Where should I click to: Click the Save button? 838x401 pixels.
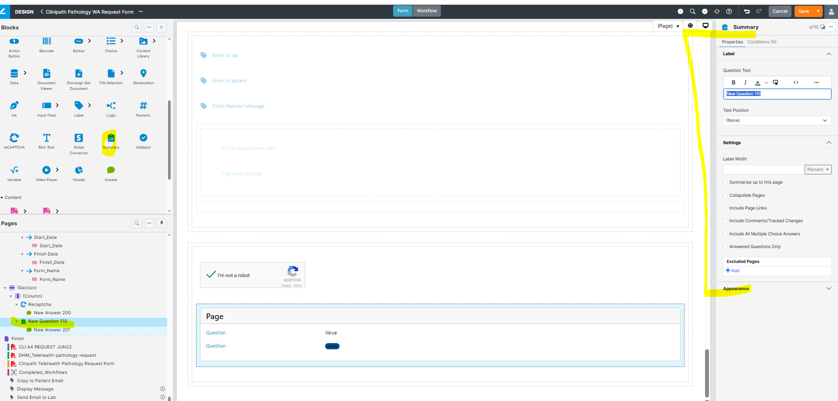click(x=803, y=11)
